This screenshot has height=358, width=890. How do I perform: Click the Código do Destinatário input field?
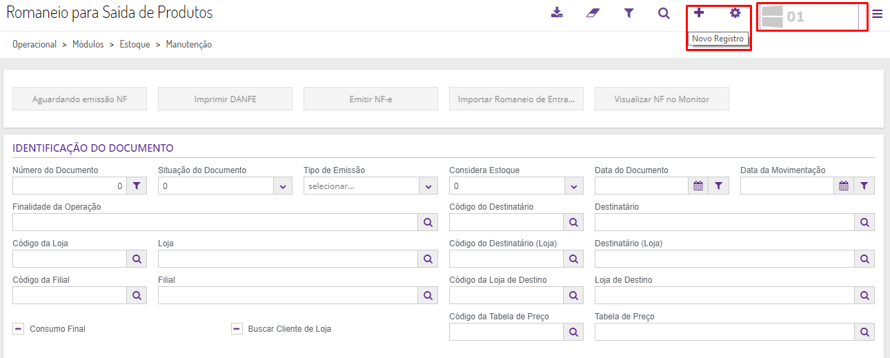pyautogui.click(x=506, y=222)
